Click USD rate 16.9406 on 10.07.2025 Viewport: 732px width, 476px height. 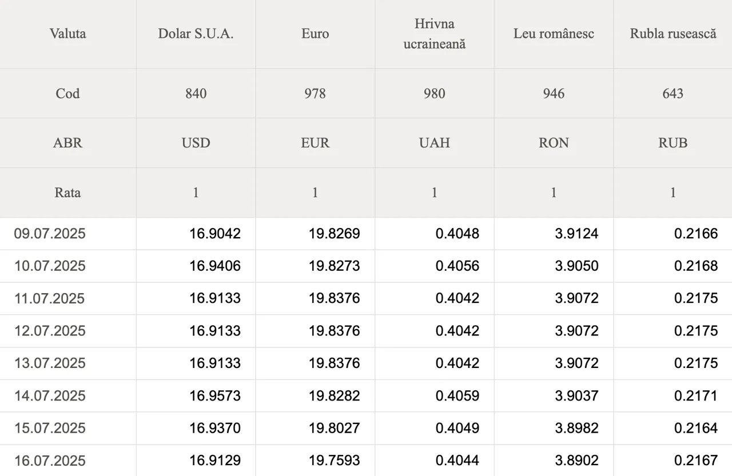(x=215, y=266)
